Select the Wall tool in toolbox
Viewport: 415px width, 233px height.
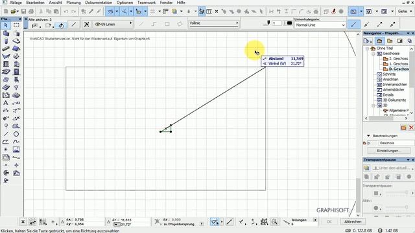point(6,33)
